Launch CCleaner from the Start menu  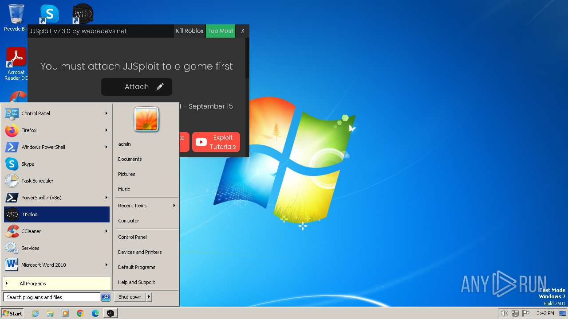[x=57, y=231]
